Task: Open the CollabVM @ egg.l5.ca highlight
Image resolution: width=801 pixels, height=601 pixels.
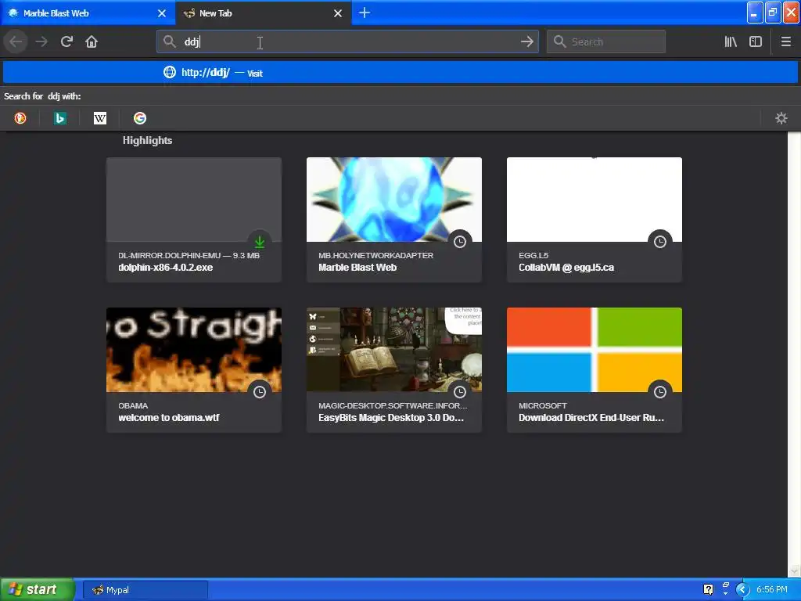Action: pos(594,219)
